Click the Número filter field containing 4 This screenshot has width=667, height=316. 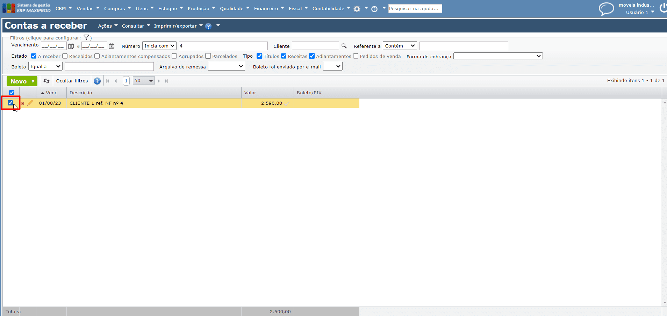(x=223, y=46)
